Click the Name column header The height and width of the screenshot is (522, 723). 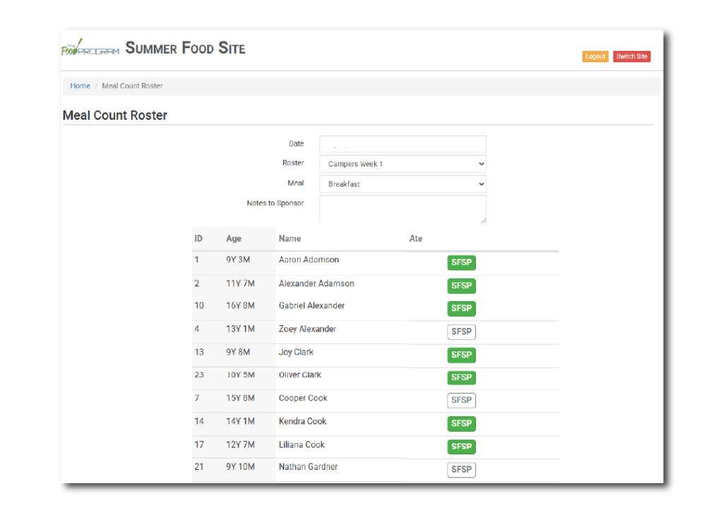coord(289,238)
